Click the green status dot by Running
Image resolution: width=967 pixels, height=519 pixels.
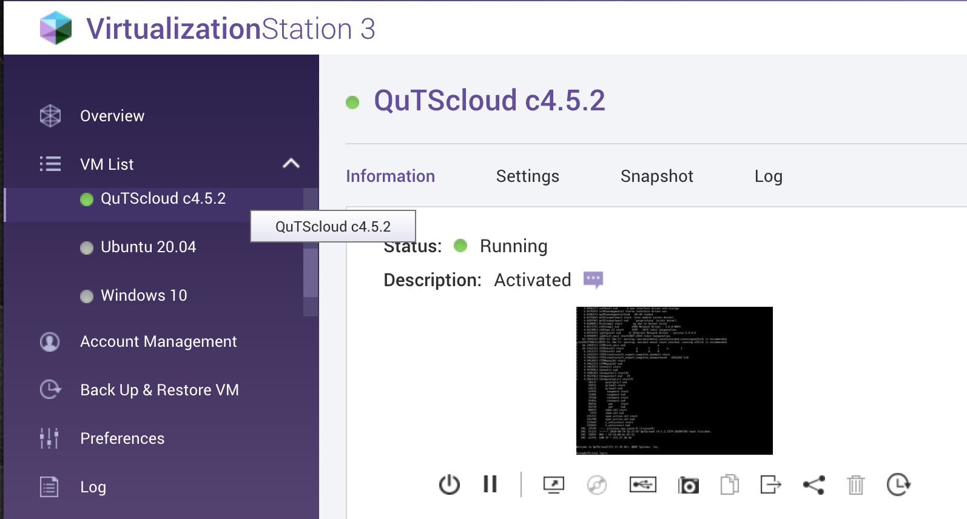coord(460,245)
